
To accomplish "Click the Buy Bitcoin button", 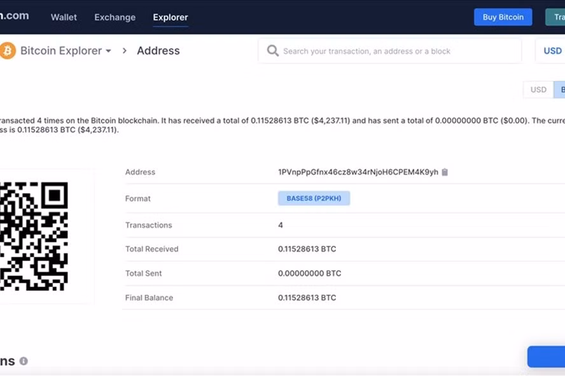I will coord(503,17).
